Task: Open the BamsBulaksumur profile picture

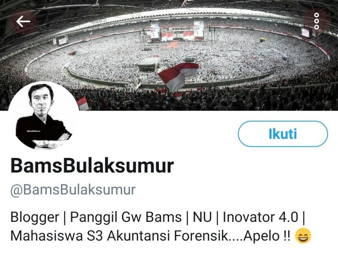Action: pyautogui.click(x=44, y=116)
